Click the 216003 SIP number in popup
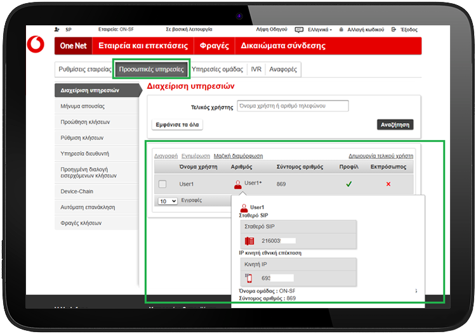 (271, 241)
